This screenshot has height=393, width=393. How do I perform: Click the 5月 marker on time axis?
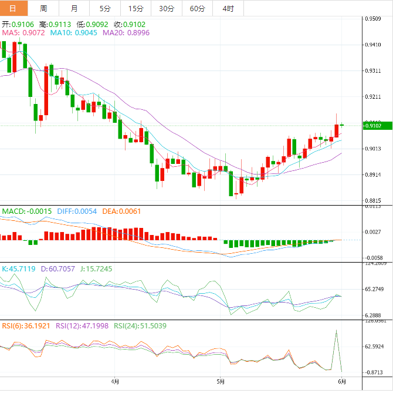[221, 381]
